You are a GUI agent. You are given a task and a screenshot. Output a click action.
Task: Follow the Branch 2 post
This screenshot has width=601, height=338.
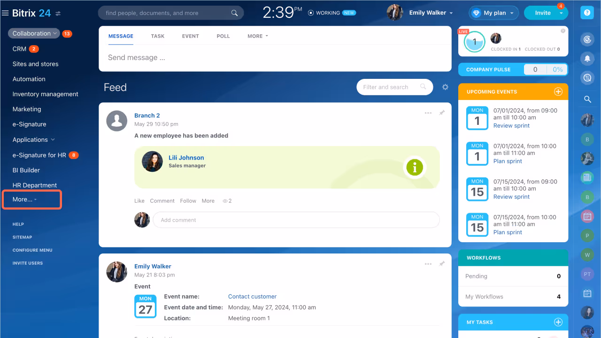tap(188, 200)
